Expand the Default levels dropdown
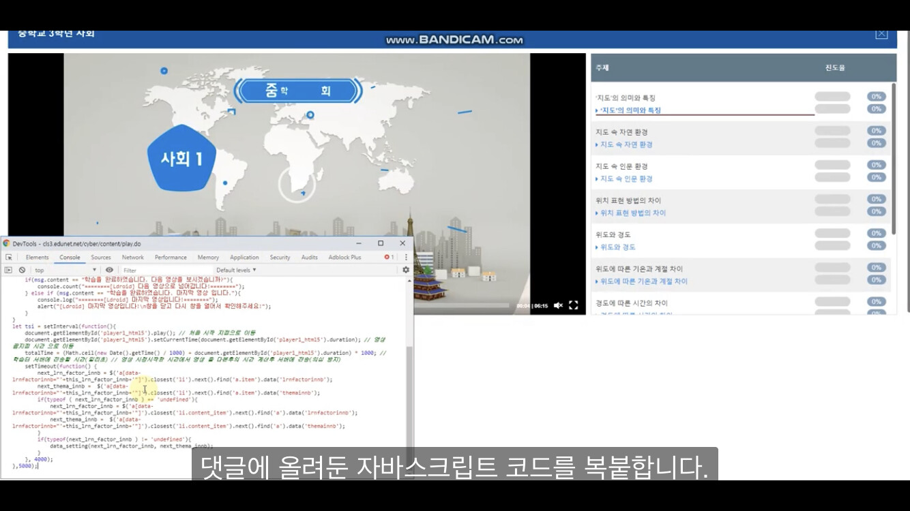This screenshot has height=511, width=910. tap(236, 270)
